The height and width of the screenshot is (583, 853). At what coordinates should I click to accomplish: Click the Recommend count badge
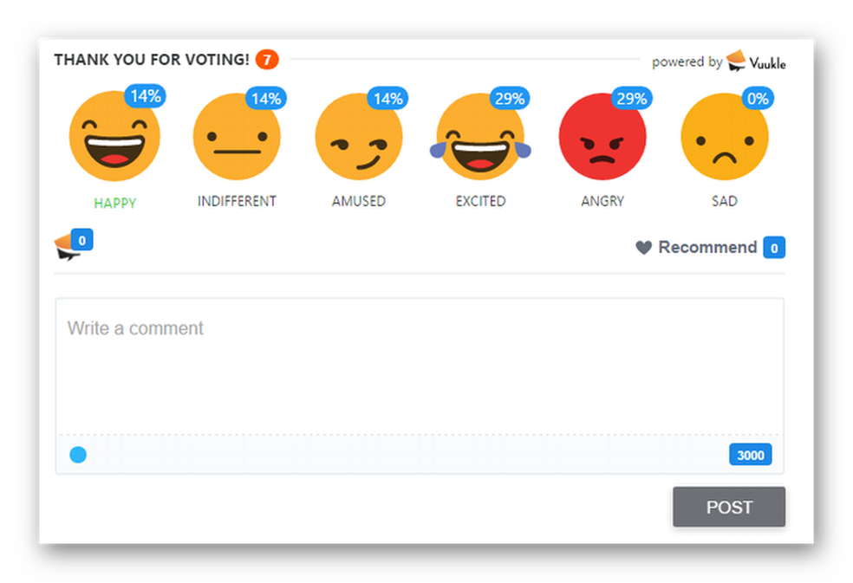coord(774,248)
